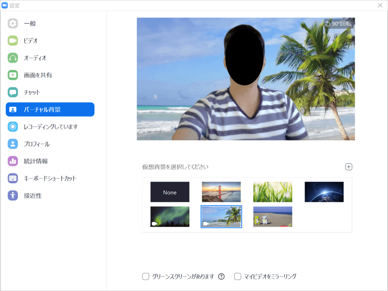Choose the aurora video background
This screenshot has width=388, height=291.
(x=170, y=217)
